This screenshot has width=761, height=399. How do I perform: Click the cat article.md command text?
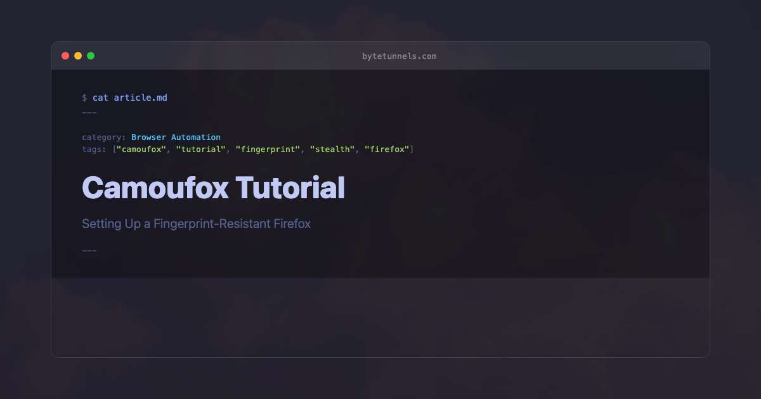pyautogui.click(x=131, y=98)
